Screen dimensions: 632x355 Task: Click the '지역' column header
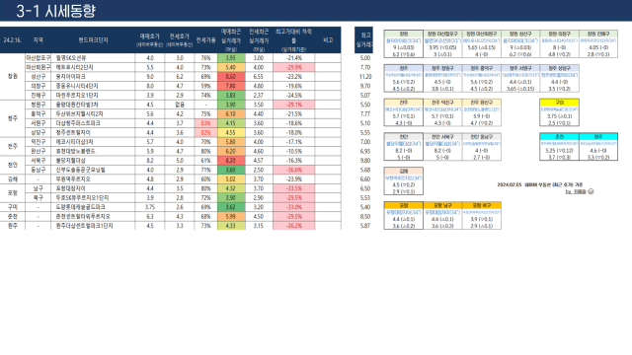pyautogui.click(x=39, y=40)
